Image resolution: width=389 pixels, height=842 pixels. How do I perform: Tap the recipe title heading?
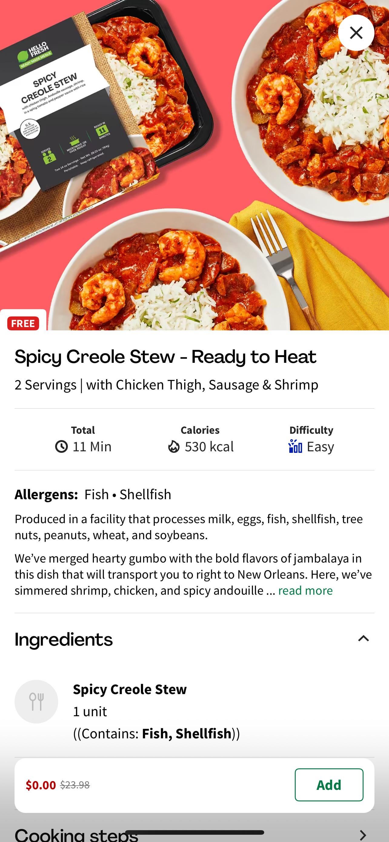pyautogui.click(x=165, y=357)
